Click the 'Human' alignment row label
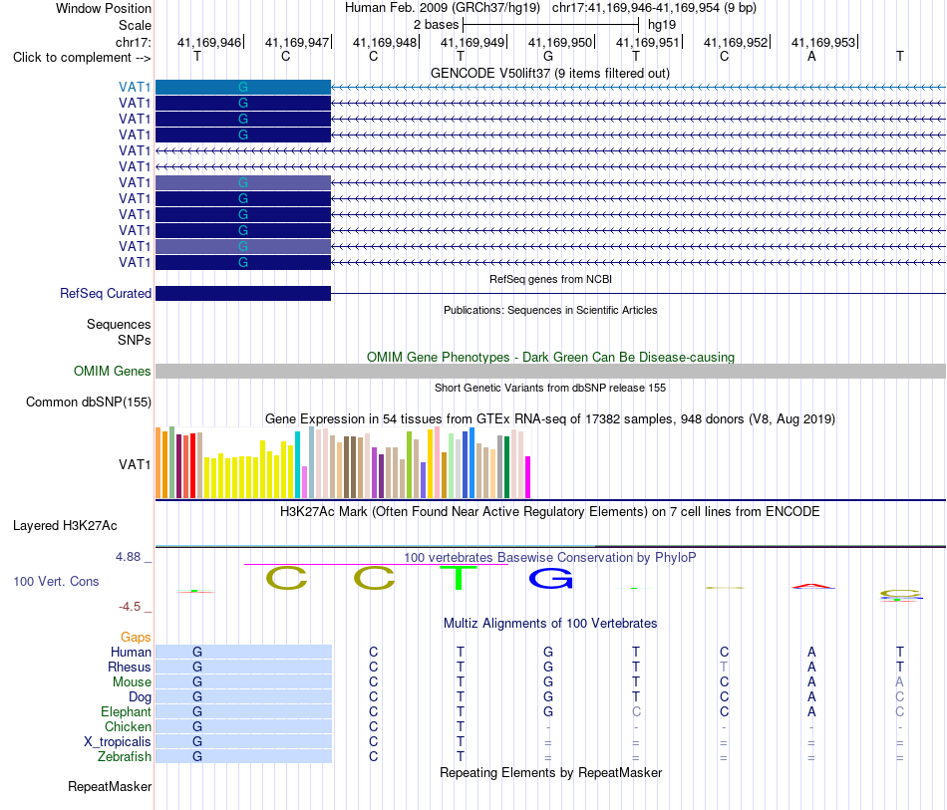Image resolution: width=947 pixels, height=810 pixels. point(131,652)
